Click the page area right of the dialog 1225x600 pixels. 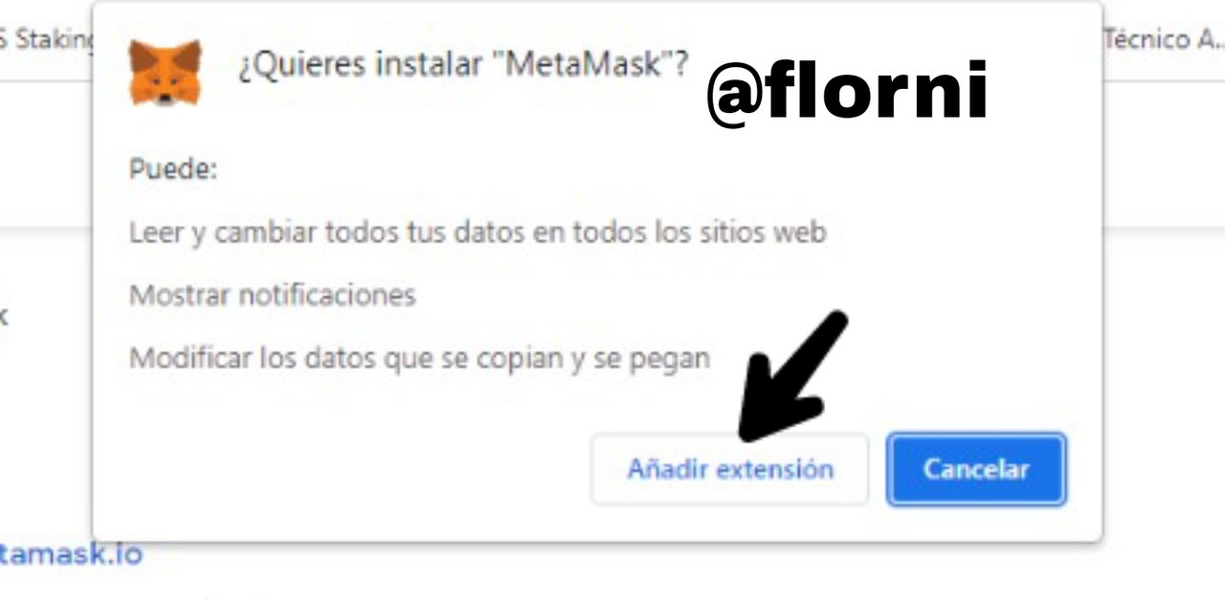[1164, 383]
